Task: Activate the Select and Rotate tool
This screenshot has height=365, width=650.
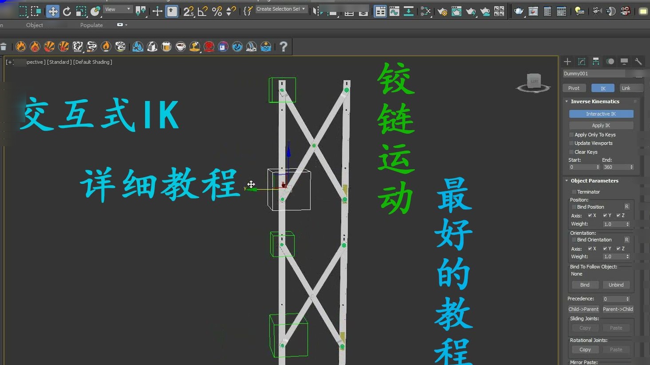Action: [x=67, y=11]
